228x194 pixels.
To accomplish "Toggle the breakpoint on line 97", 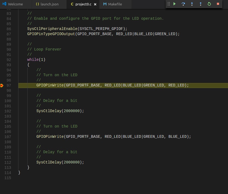I will [x=2, y=85].
